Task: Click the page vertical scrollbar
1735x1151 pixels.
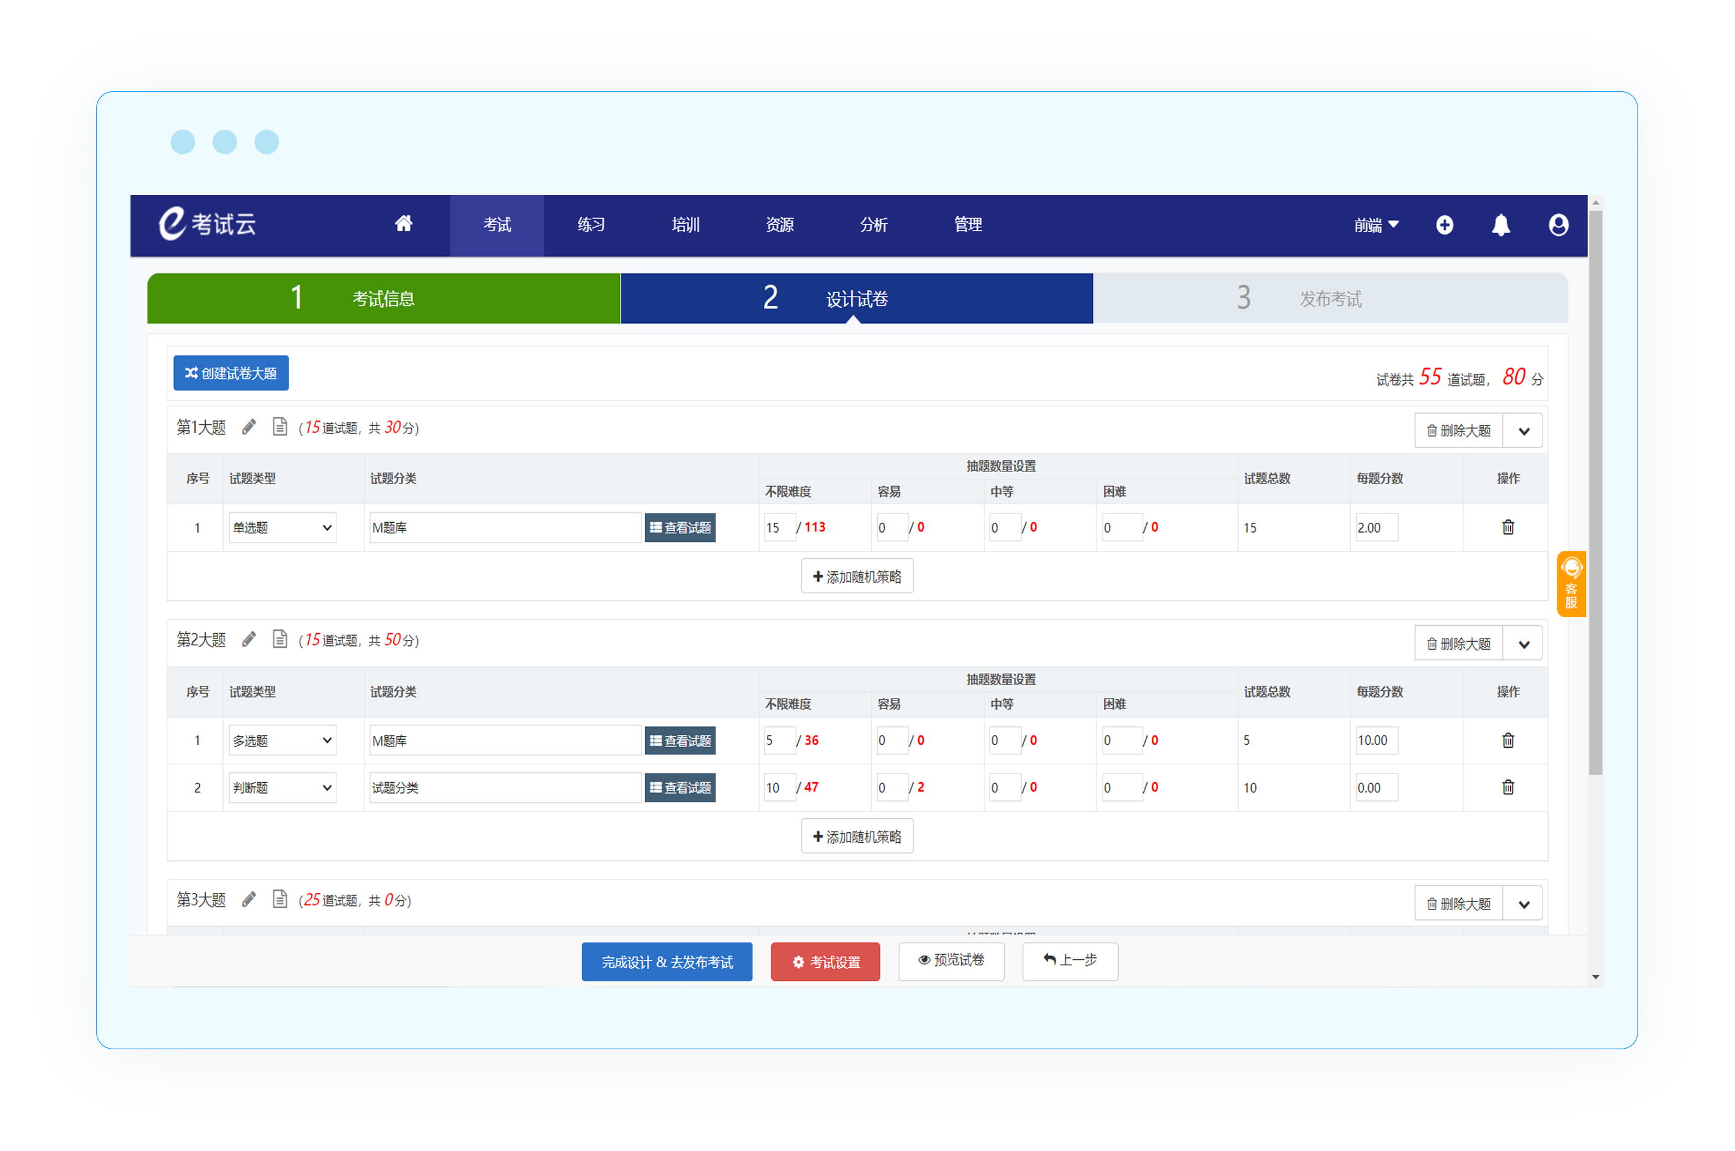Action: (1595, 492)
